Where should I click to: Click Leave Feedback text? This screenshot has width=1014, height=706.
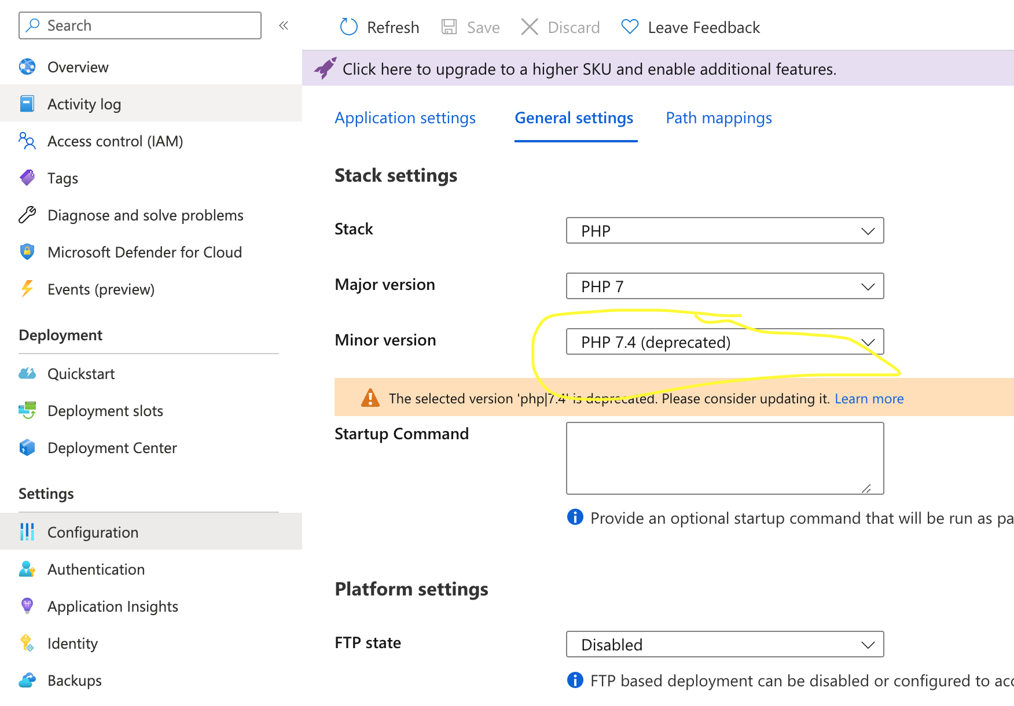point(704,27)
